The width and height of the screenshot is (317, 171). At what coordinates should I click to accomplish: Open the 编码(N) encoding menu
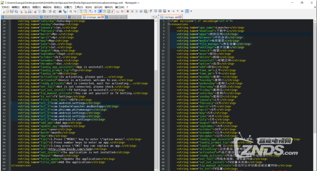47,7
